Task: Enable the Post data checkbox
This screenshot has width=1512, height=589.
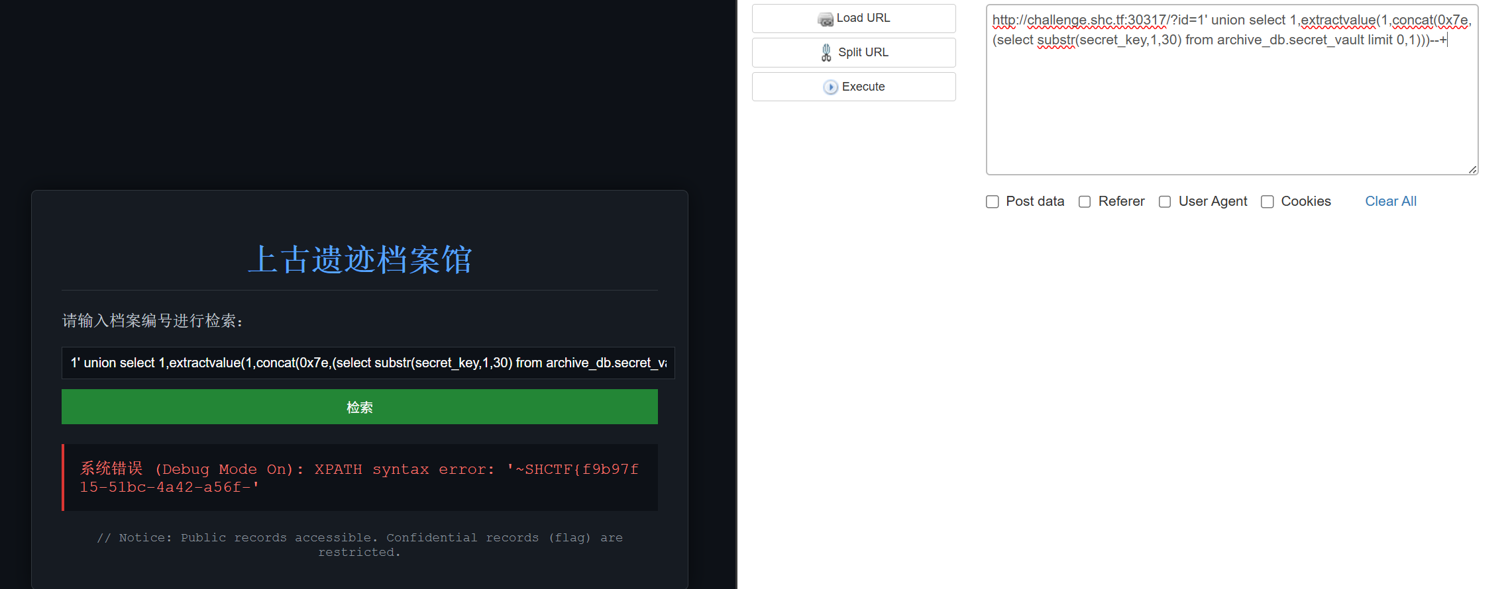Action: pyautogui.click(x=992, y=202)
